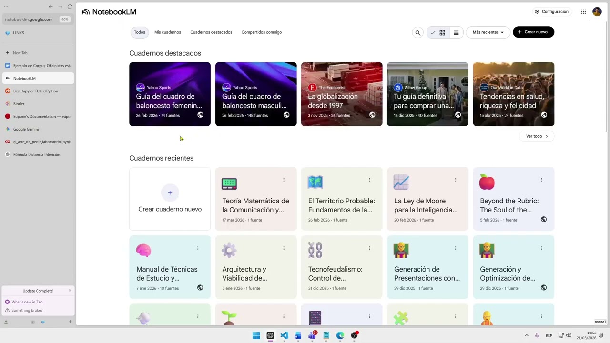This screenshot has width=610, height=343.
Task: Open options menu for Manual de Técnicas de Estudio
Action: click(x=198, y=248)
